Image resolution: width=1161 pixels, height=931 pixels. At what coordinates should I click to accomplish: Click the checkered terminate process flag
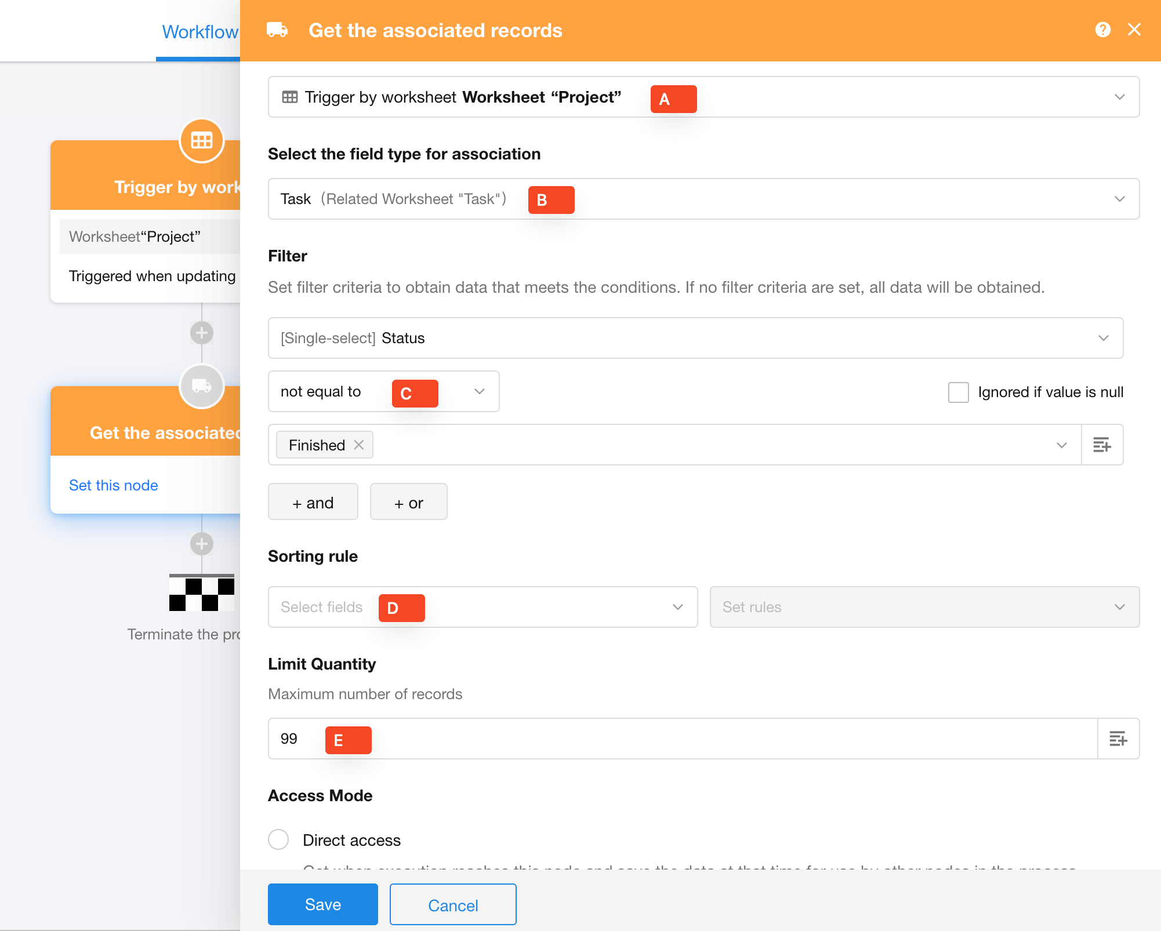coord(202,594)
